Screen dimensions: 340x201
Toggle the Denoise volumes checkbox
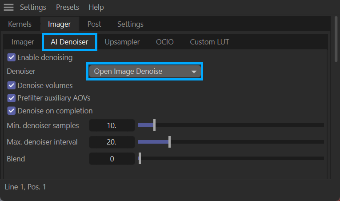[x=12, y=85]
